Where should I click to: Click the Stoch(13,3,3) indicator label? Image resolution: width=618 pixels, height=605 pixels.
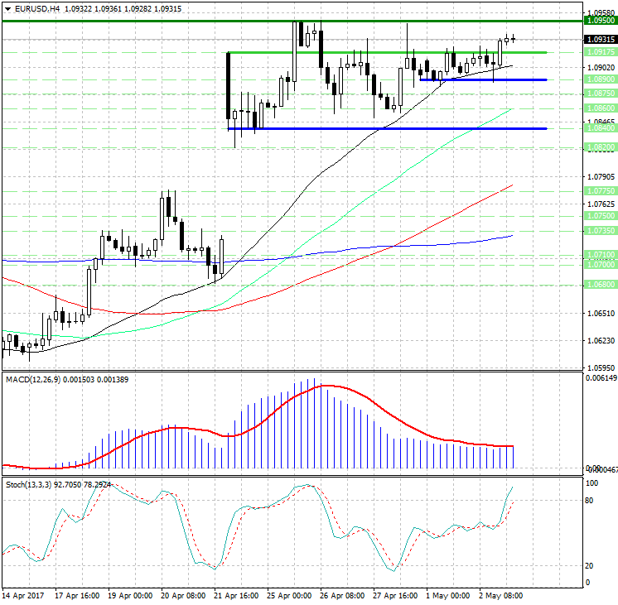[x=29, y=483]
